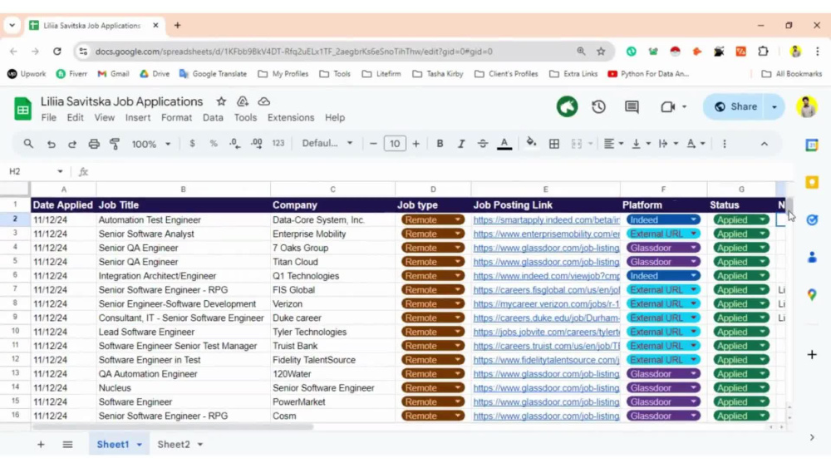This screenshot has width=831, height=468.
Task: Open Google Calendar side panel icon
Action: point(811,145)
